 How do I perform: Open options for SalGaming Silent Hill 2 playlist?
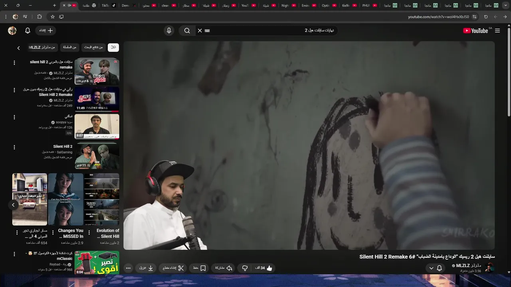tap(14, 147)
